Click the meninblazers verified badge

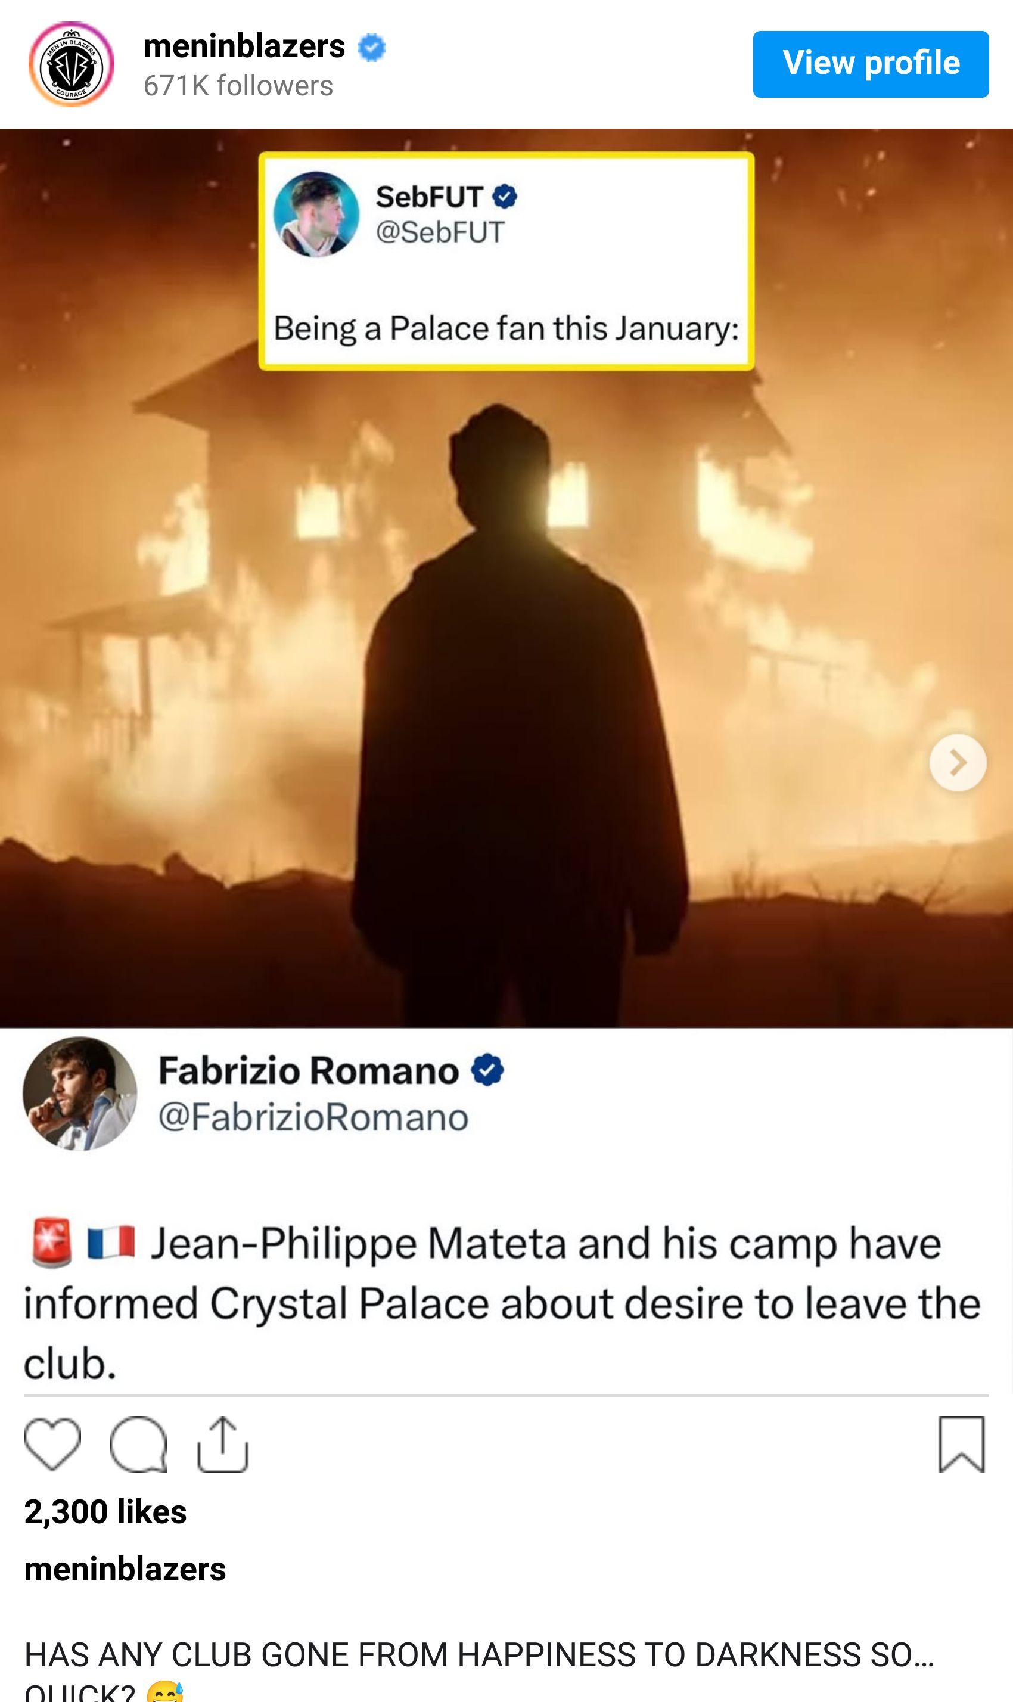372,48
